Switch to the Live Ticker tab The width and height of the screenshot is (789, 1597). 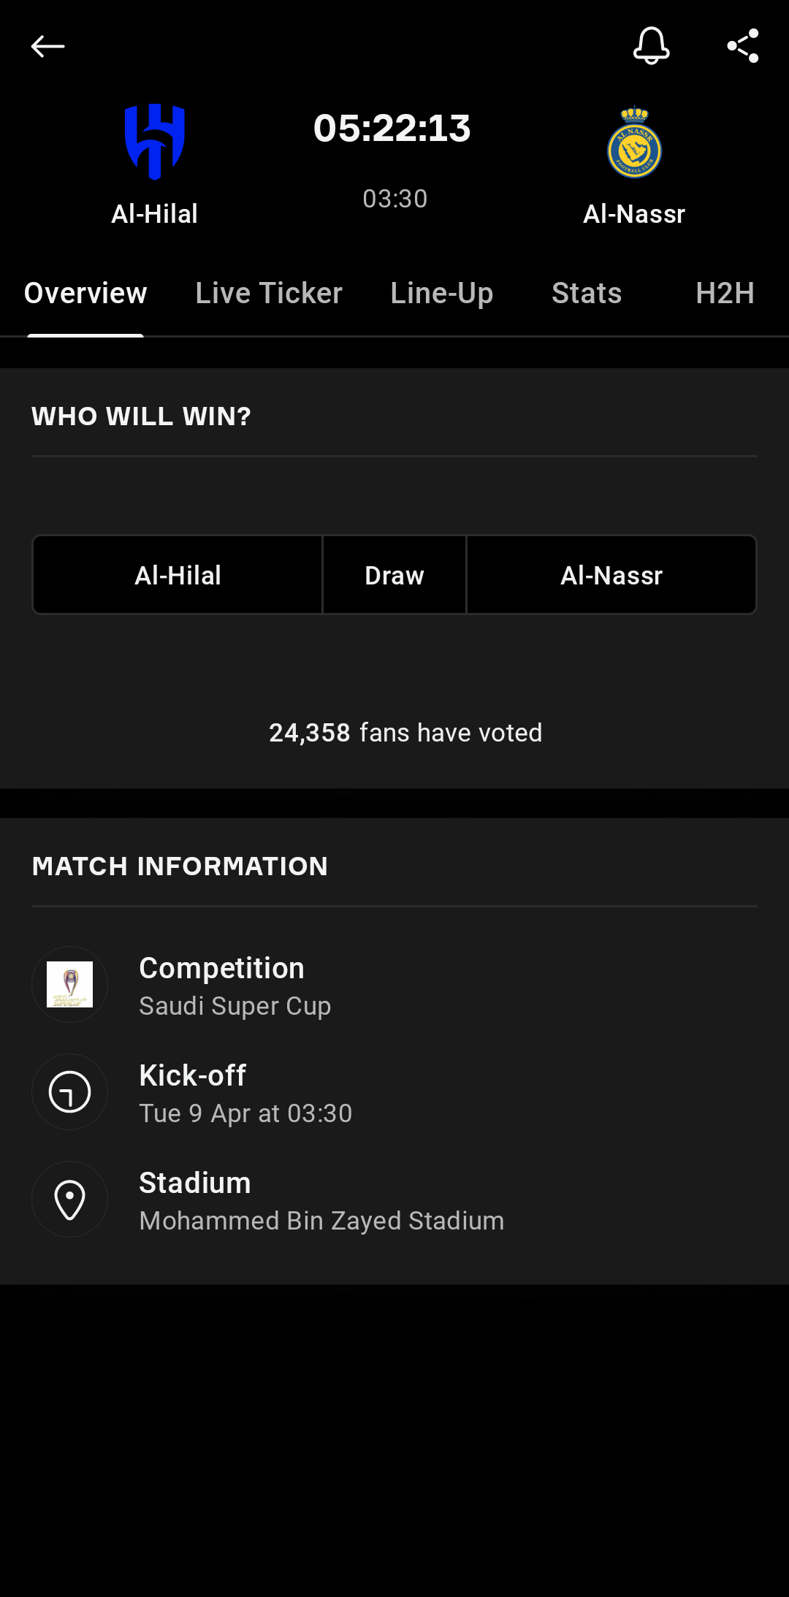coord(269,294)
